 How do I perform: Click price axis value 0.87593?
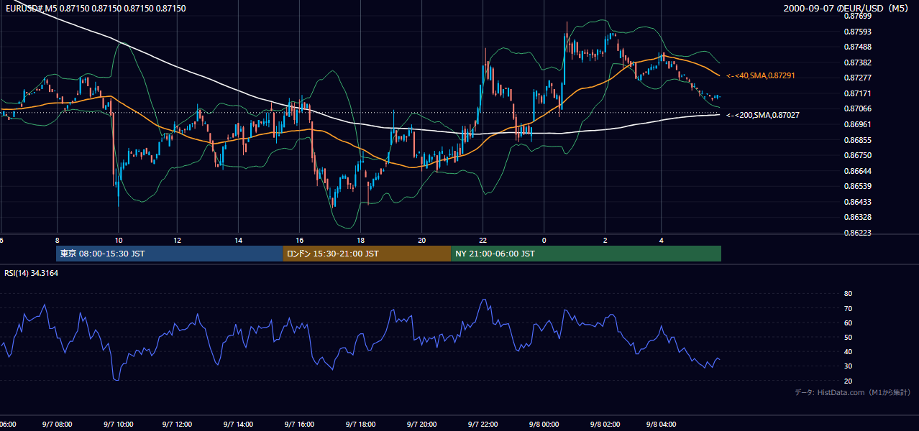point(857,32)
